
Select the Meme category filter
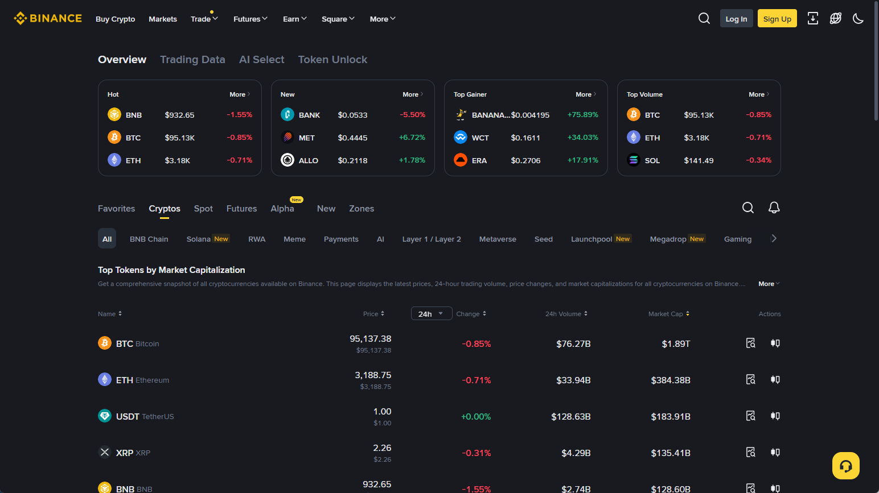coord(294,239)
